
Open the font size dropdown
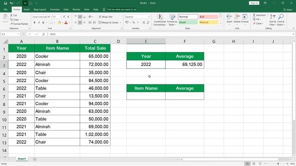tap(61, 17)
